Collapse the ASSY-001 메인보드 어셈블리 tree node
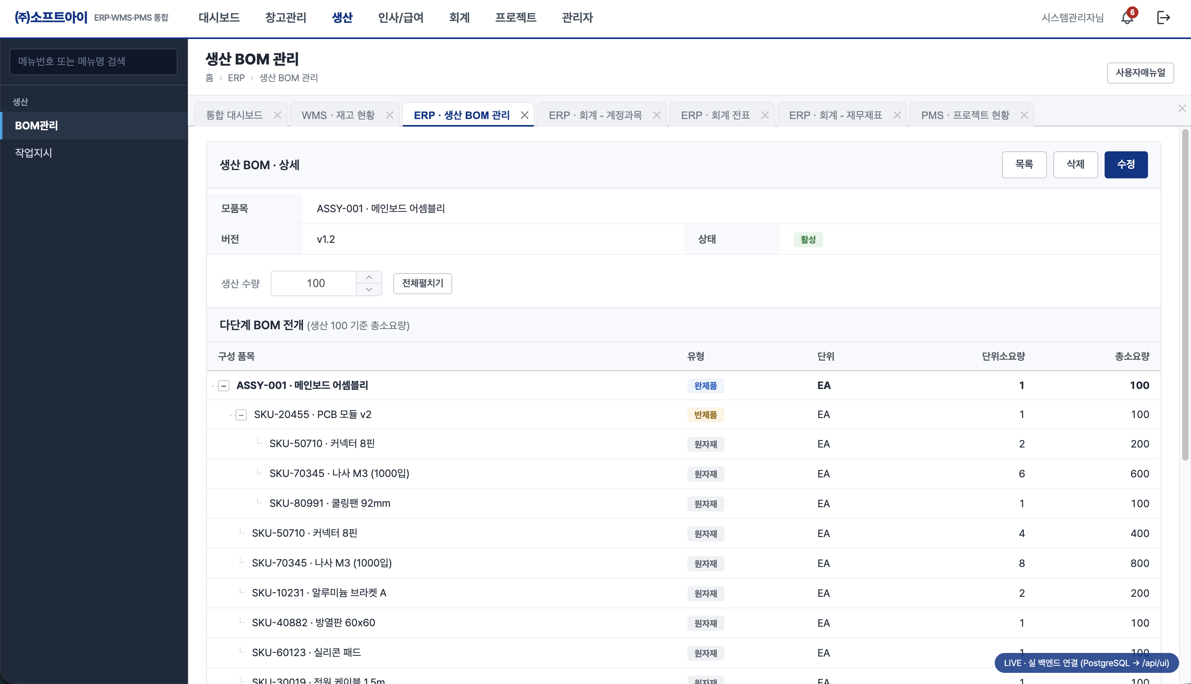 tap(224, 386)
